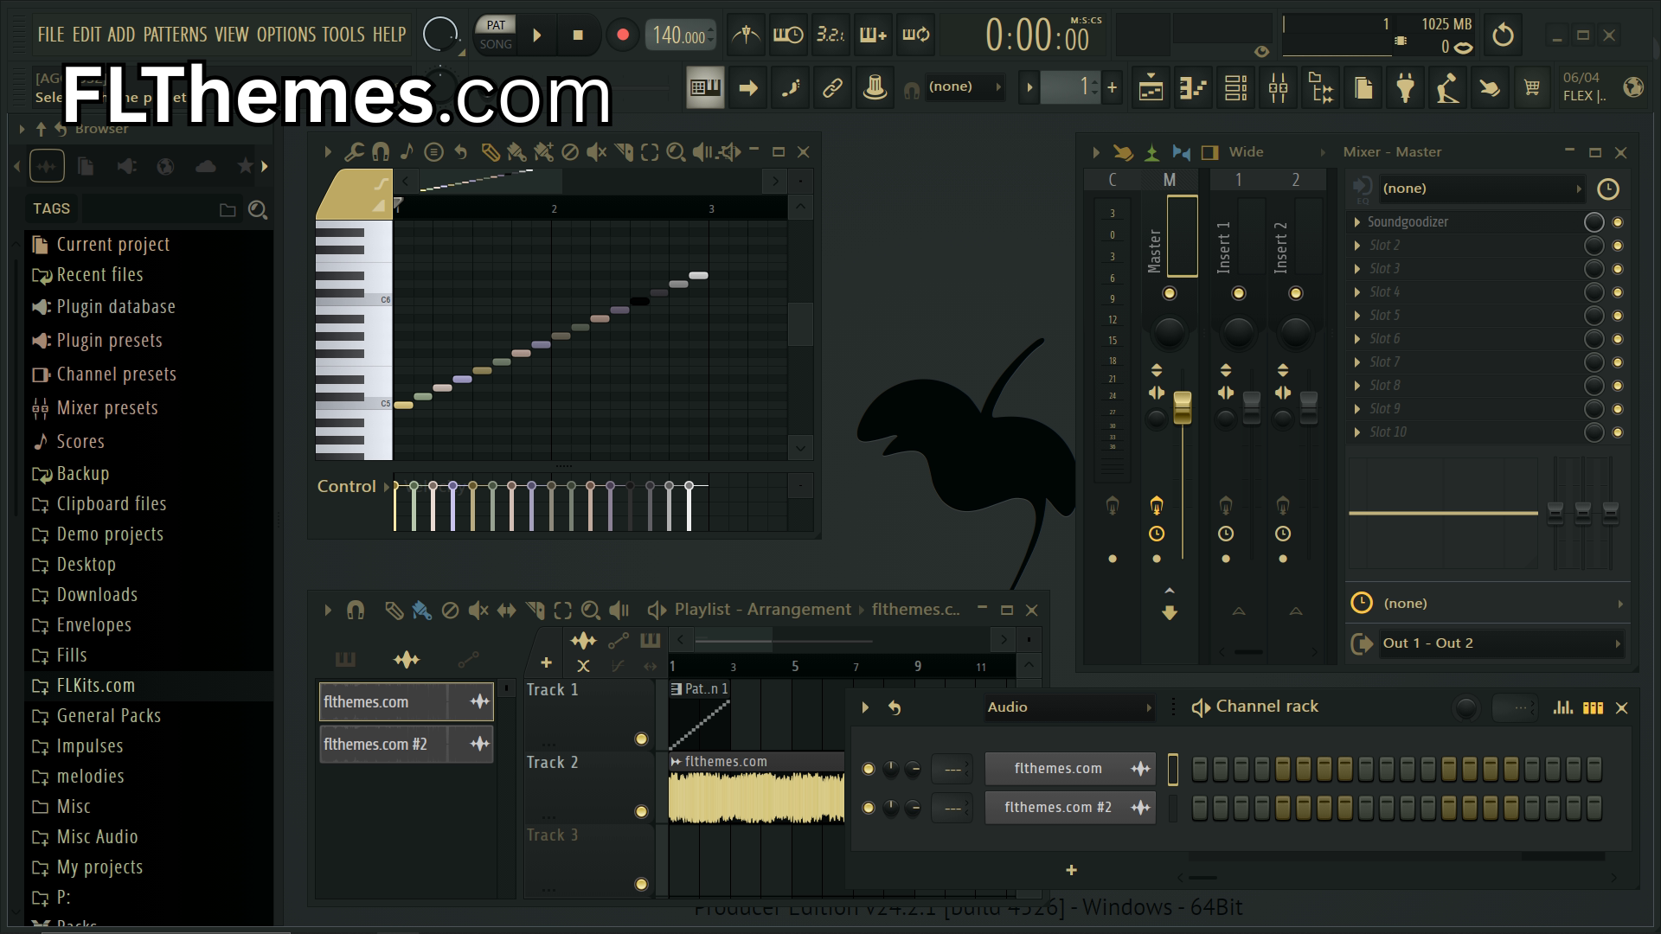The height and width of the screenshot is (934, 1661).
Task: Toggle flthemes.com channel mute LED
Action: click(869, 769)
